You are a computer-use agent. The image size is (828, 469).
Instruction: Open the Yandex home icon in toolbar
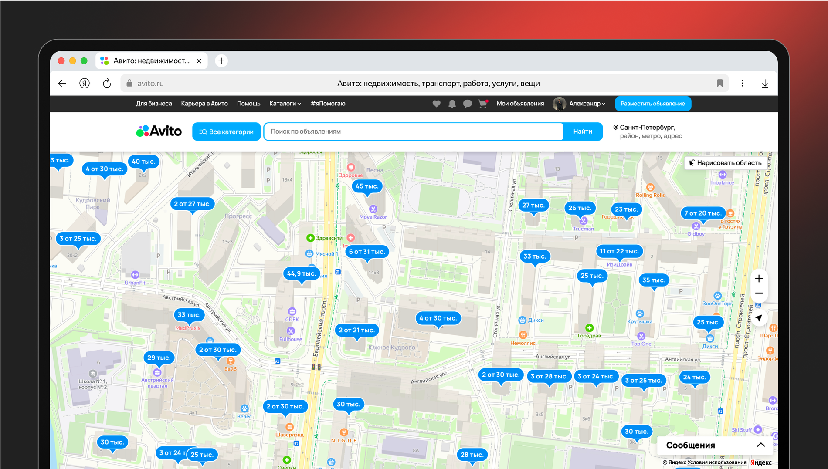85,83
